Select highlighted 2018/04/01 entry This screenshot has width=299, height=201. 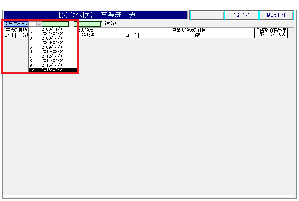(53, 69)
